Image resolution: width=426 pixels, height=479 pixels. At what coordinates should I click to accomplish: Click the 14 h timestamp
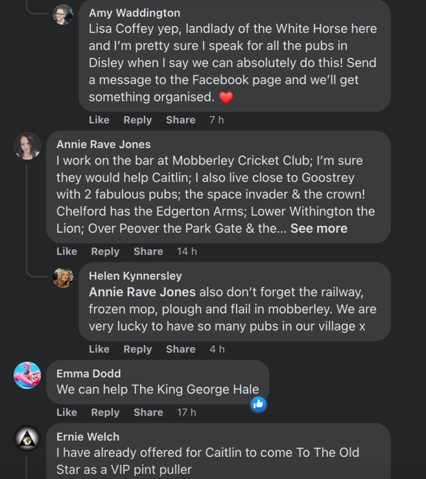187,251
